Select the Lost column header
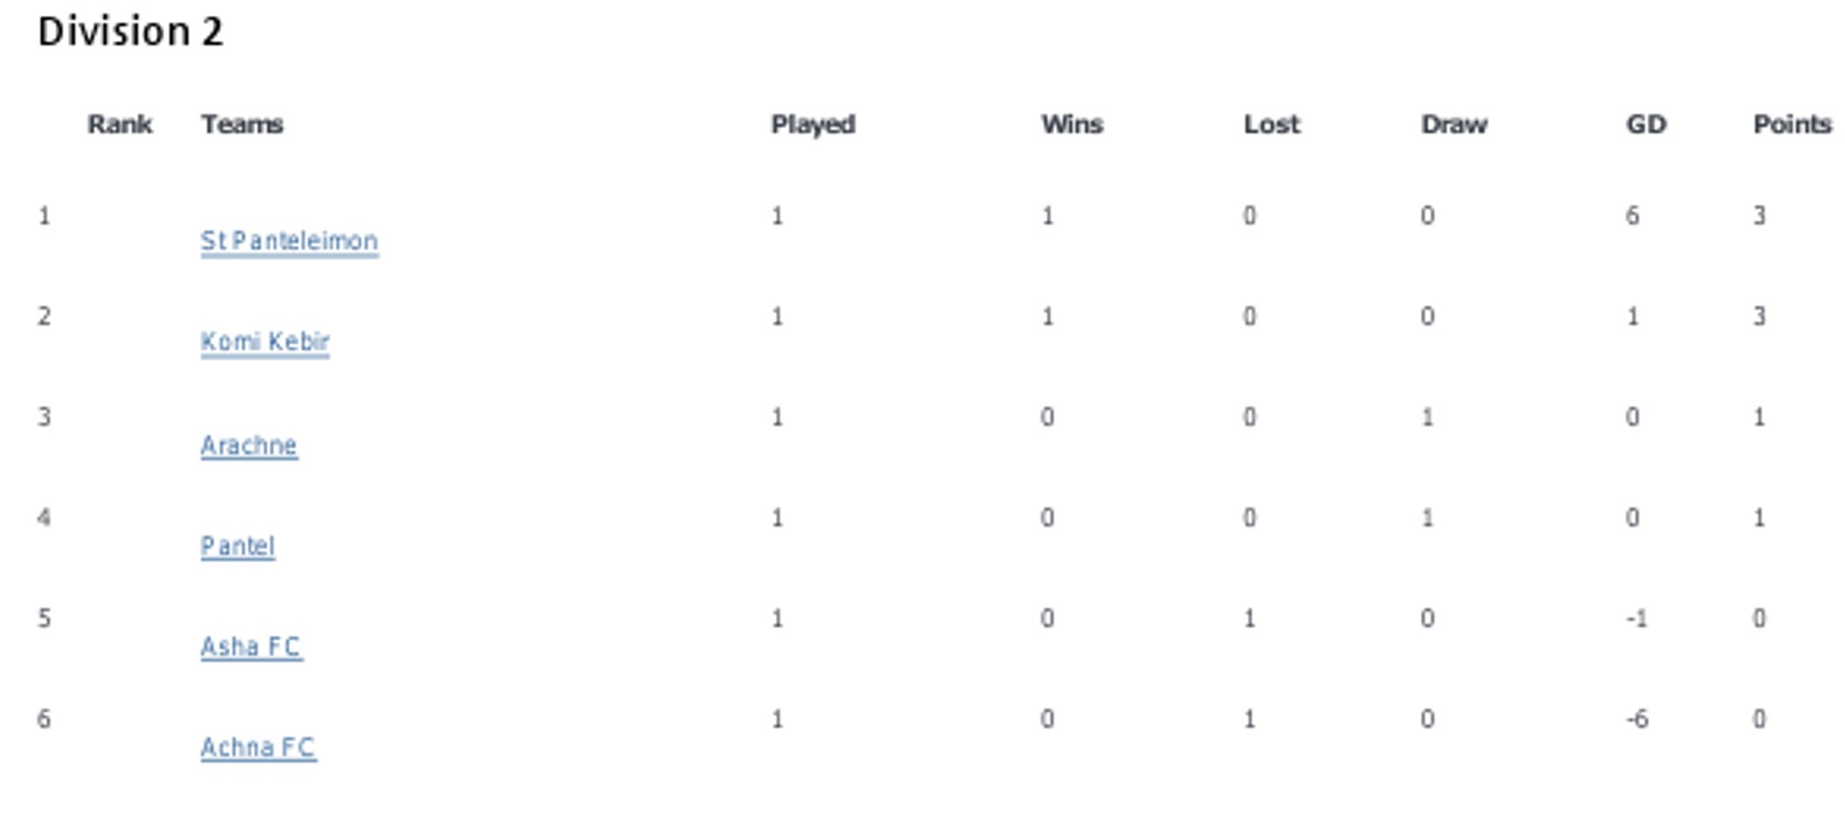 [1272, 125]
